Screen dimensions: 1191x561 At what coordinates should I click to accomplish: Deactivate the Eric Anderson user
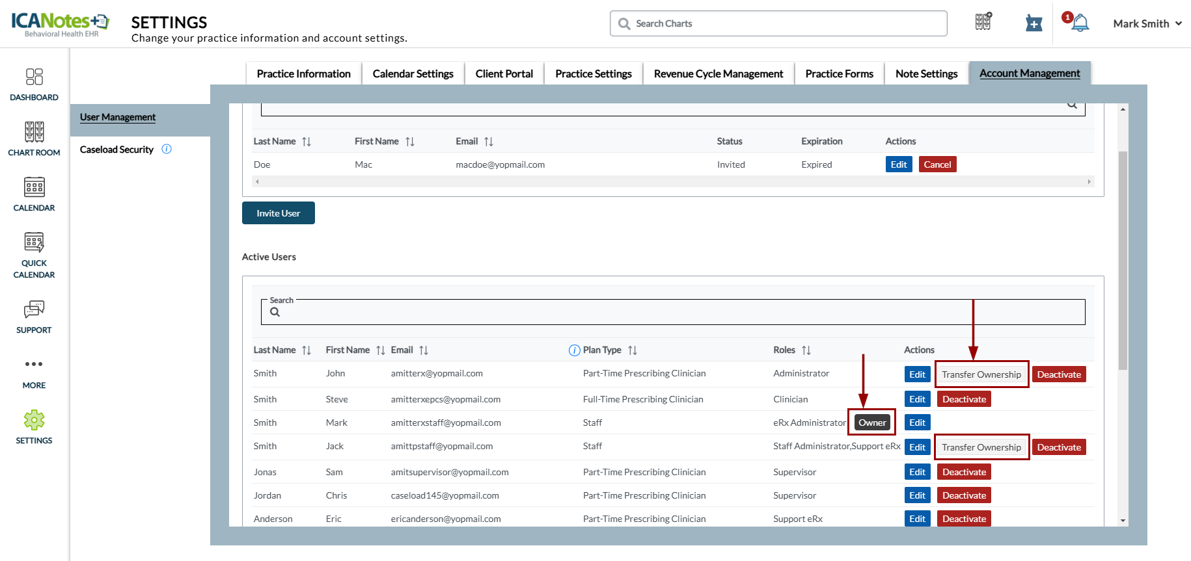pyautogui.click(x=964, y=519)
